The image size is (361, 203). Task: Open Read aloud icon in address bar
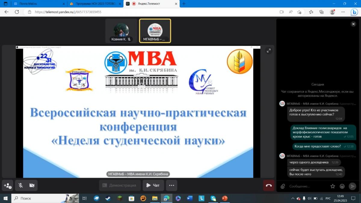[291, 12]
